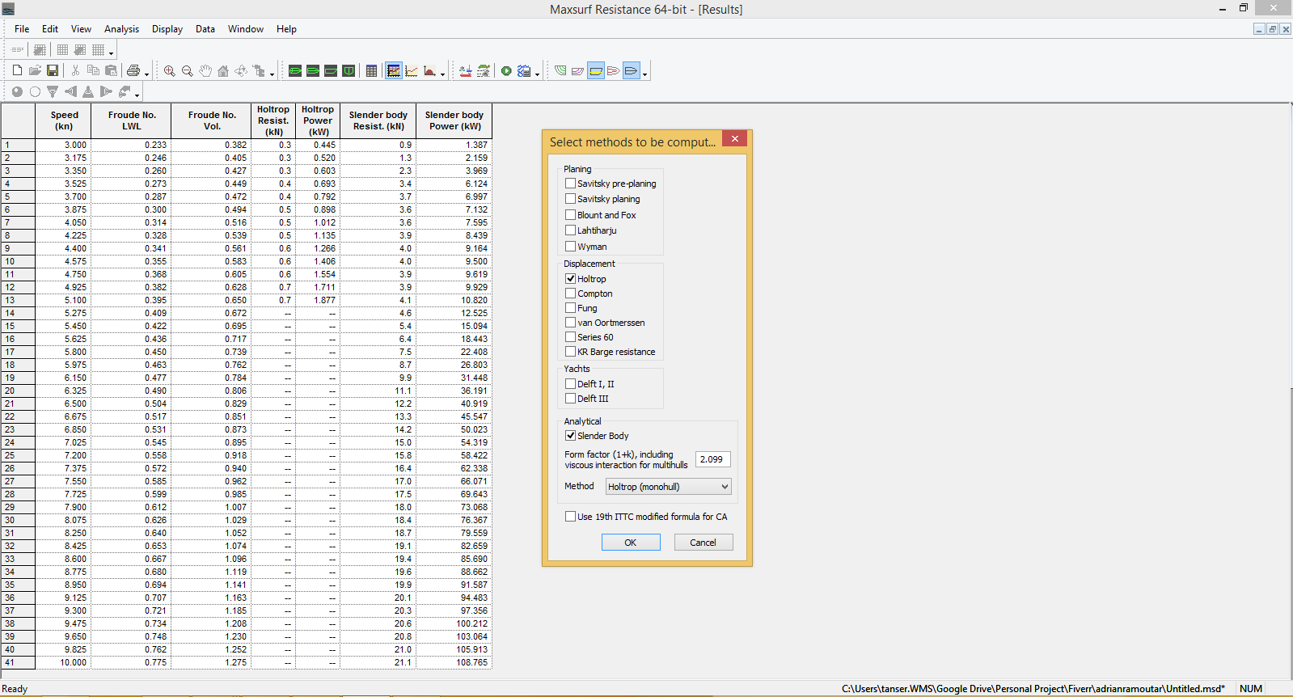This screenshot has width=1293, height=697.
Task: Click the Zoom Out magnifier icon
Action: pos(187,71)
